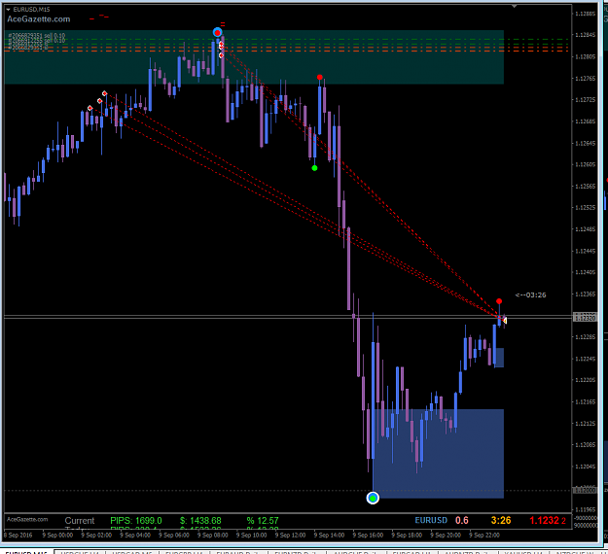Viewport: 608px width, 554px height.
Task: Switch to the EURGBP,H4 chart tab
Action: tap(184, 552)
